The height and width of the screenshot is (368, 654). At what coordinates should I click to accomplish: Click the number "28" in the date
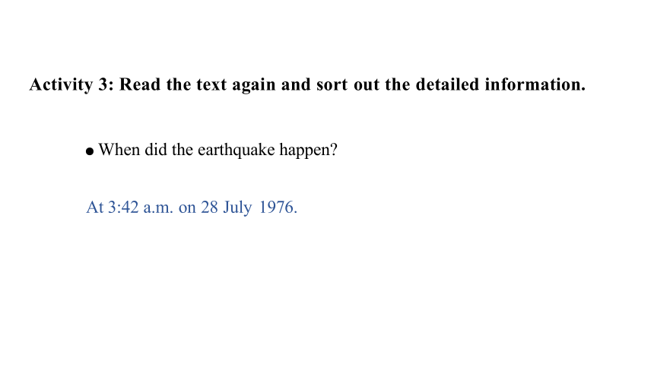pos(209,207)
